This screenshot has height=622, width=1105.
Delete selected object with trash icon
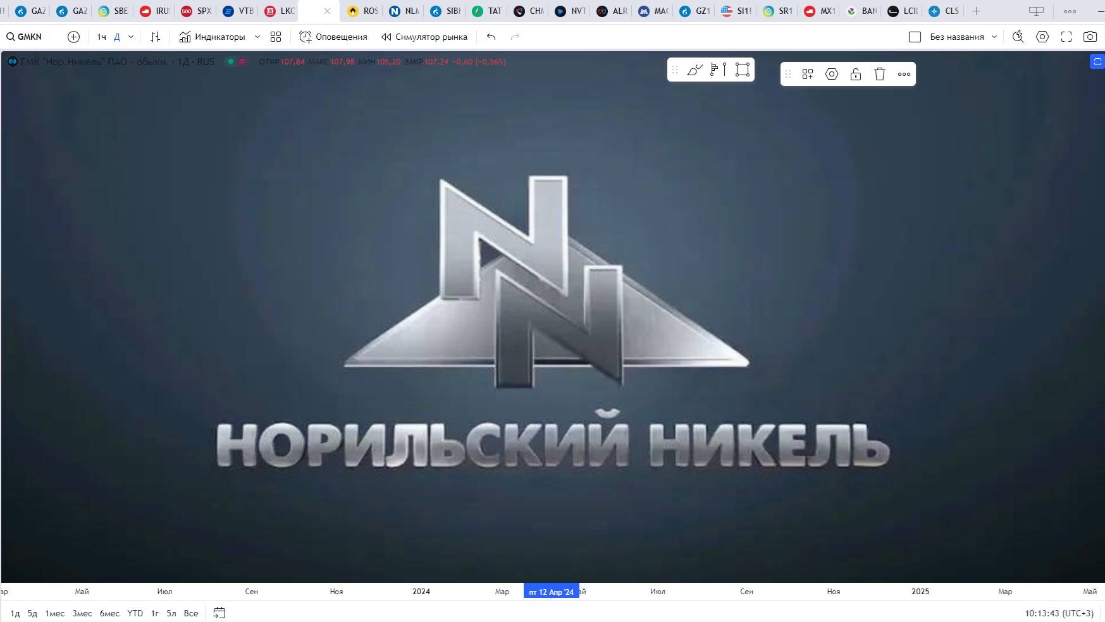click(880, 74)
